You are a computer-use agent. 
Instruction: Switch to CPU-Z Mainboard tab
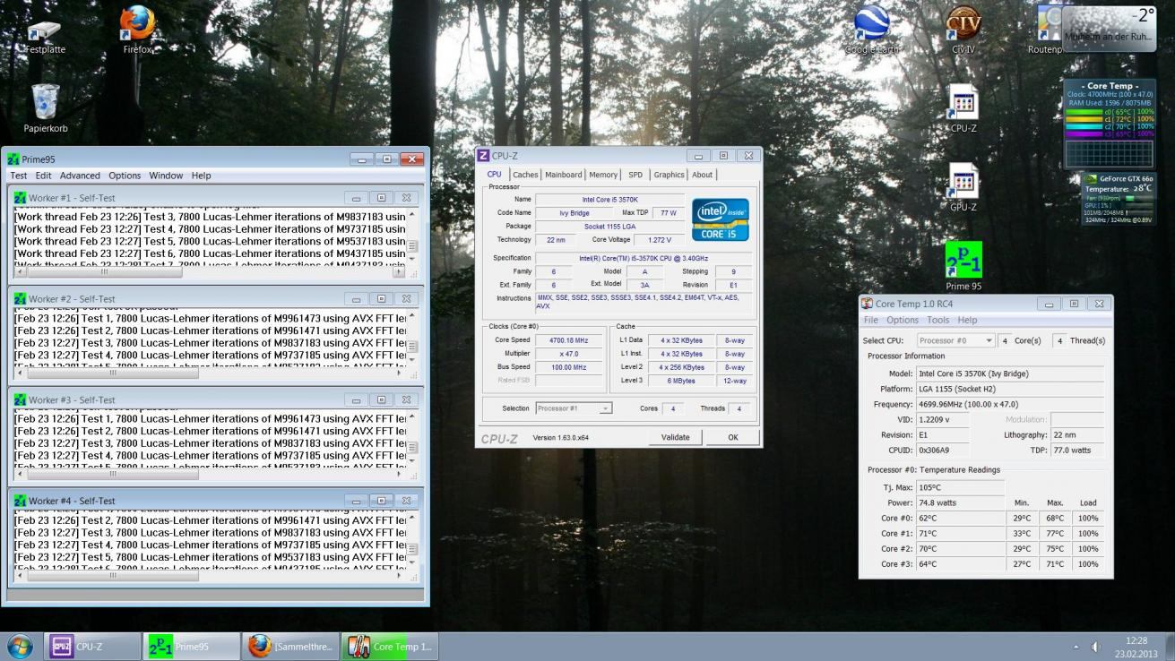click(564, 175)
